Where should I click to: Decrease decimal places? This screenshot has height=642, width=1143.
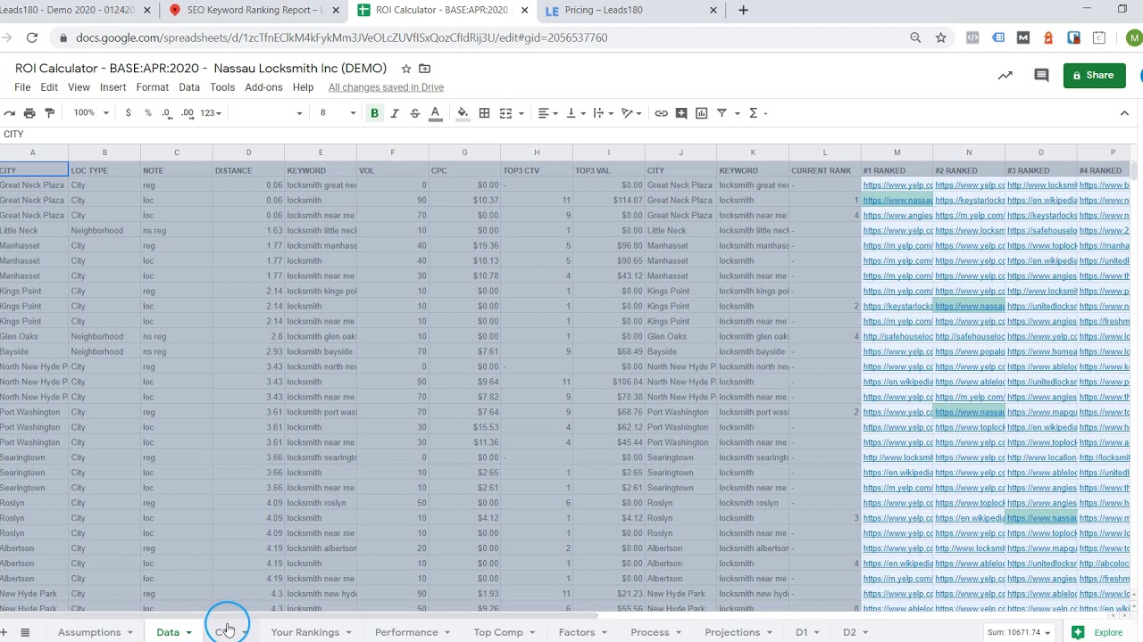pyautogui.click(x=167, y=113)
